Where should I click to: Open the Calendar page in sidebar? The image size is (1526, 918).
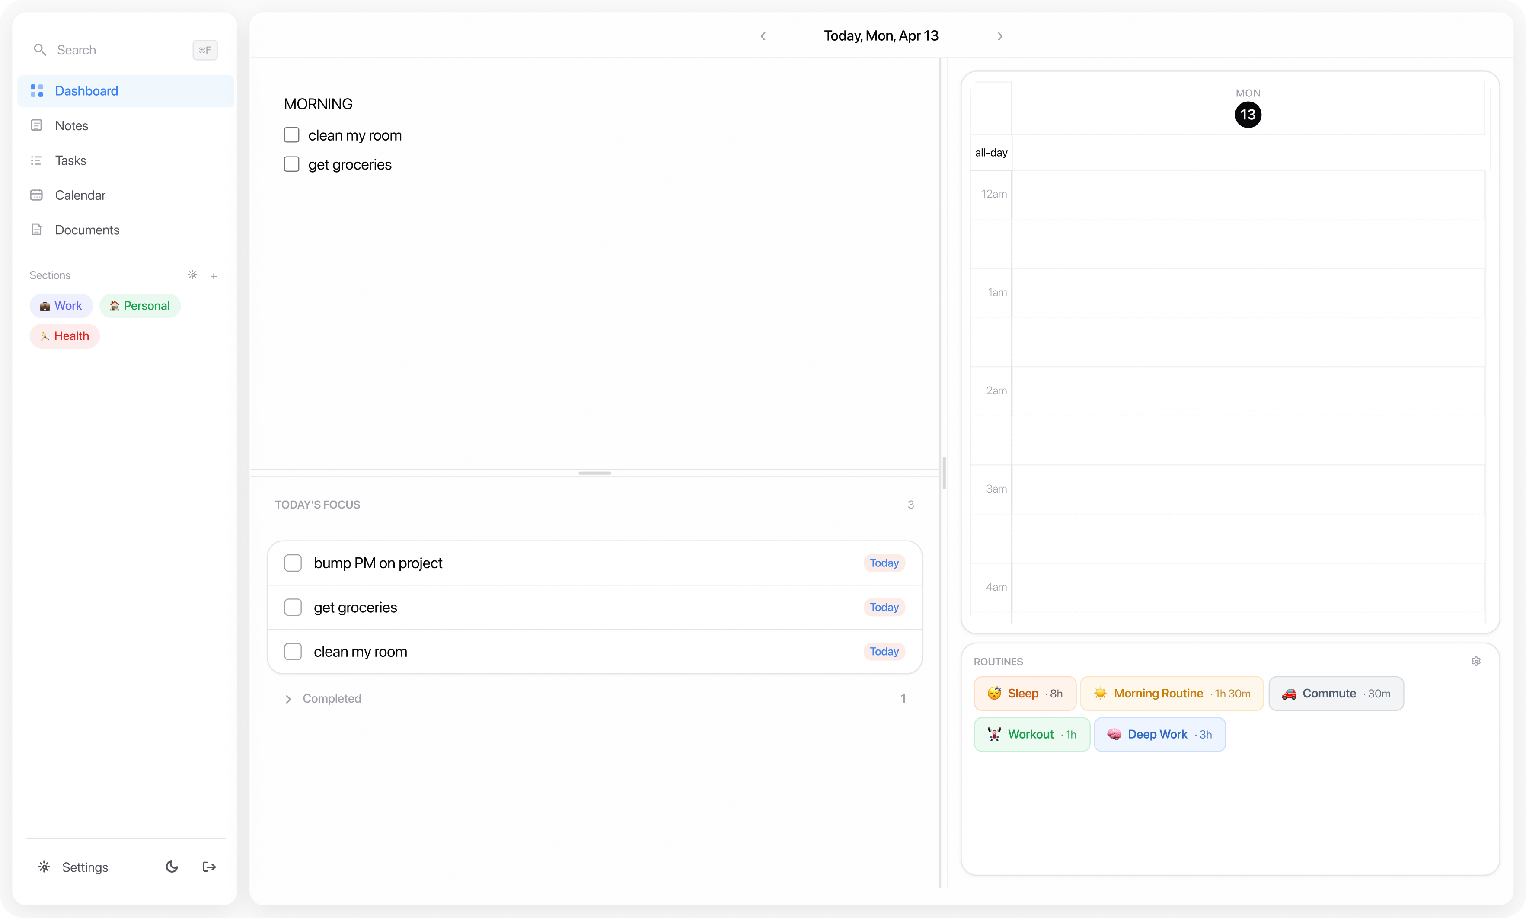click(x=80, y=195)
